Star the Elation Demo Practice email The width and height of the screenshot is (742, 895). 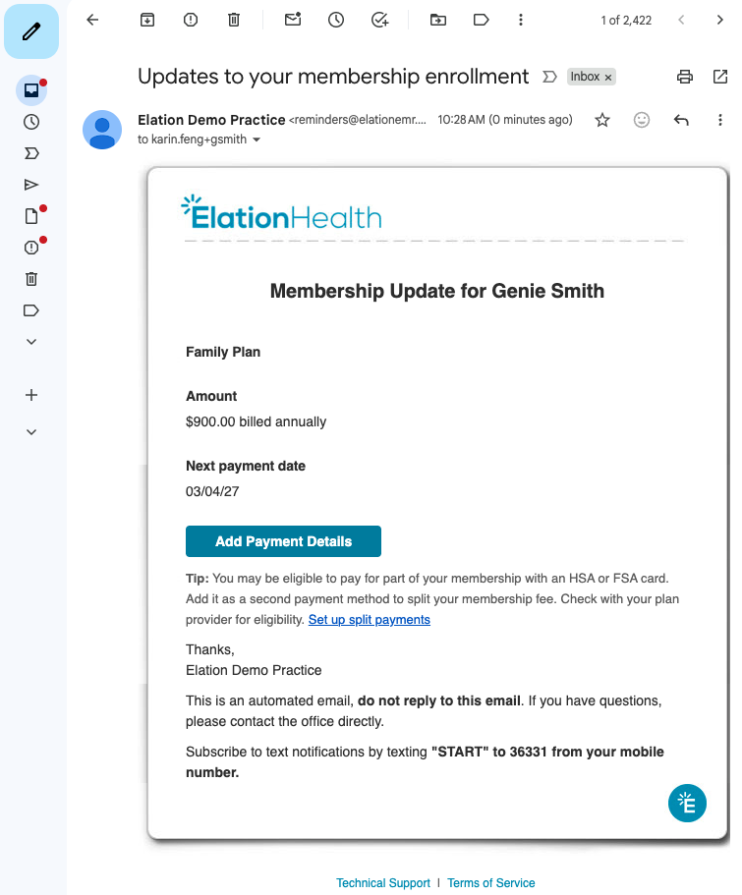(602, 120)
